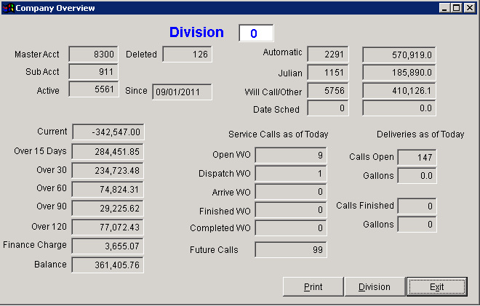Select the Date Sched count field
Screen dimensions: 480x306
pyautogui.click(x=328, y=108)
